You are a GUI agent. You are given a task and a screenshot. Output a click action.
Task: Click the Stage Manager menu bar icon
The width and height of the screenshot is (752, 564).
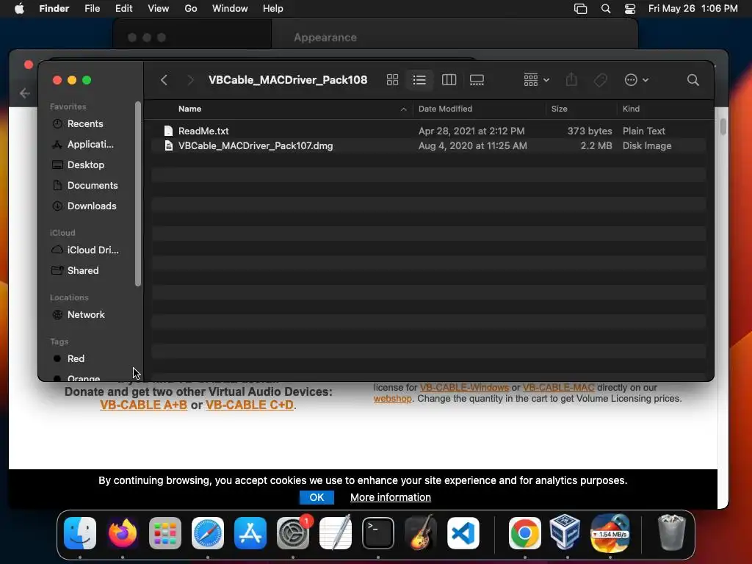580,9
